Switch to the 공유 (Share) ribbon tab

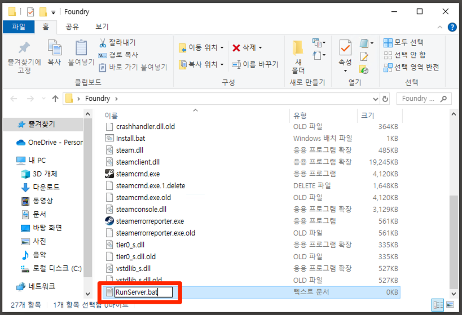click(72, 27)
